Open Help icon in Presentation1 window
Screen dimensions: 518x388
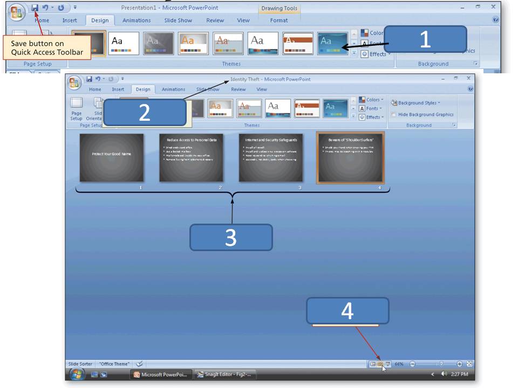pos(495,19)
